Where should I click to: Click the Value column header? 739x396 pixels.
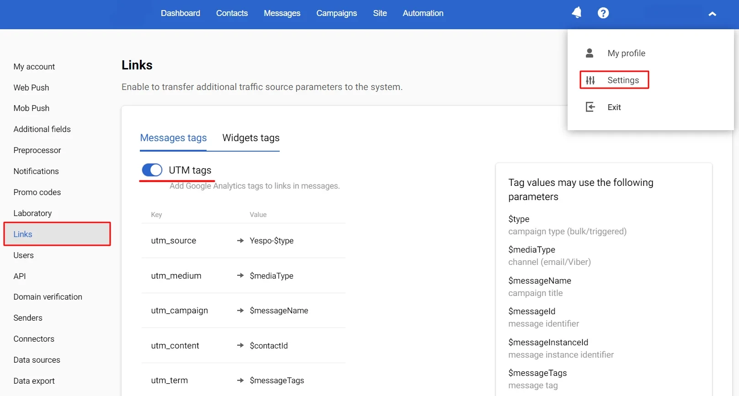(258, 215)
